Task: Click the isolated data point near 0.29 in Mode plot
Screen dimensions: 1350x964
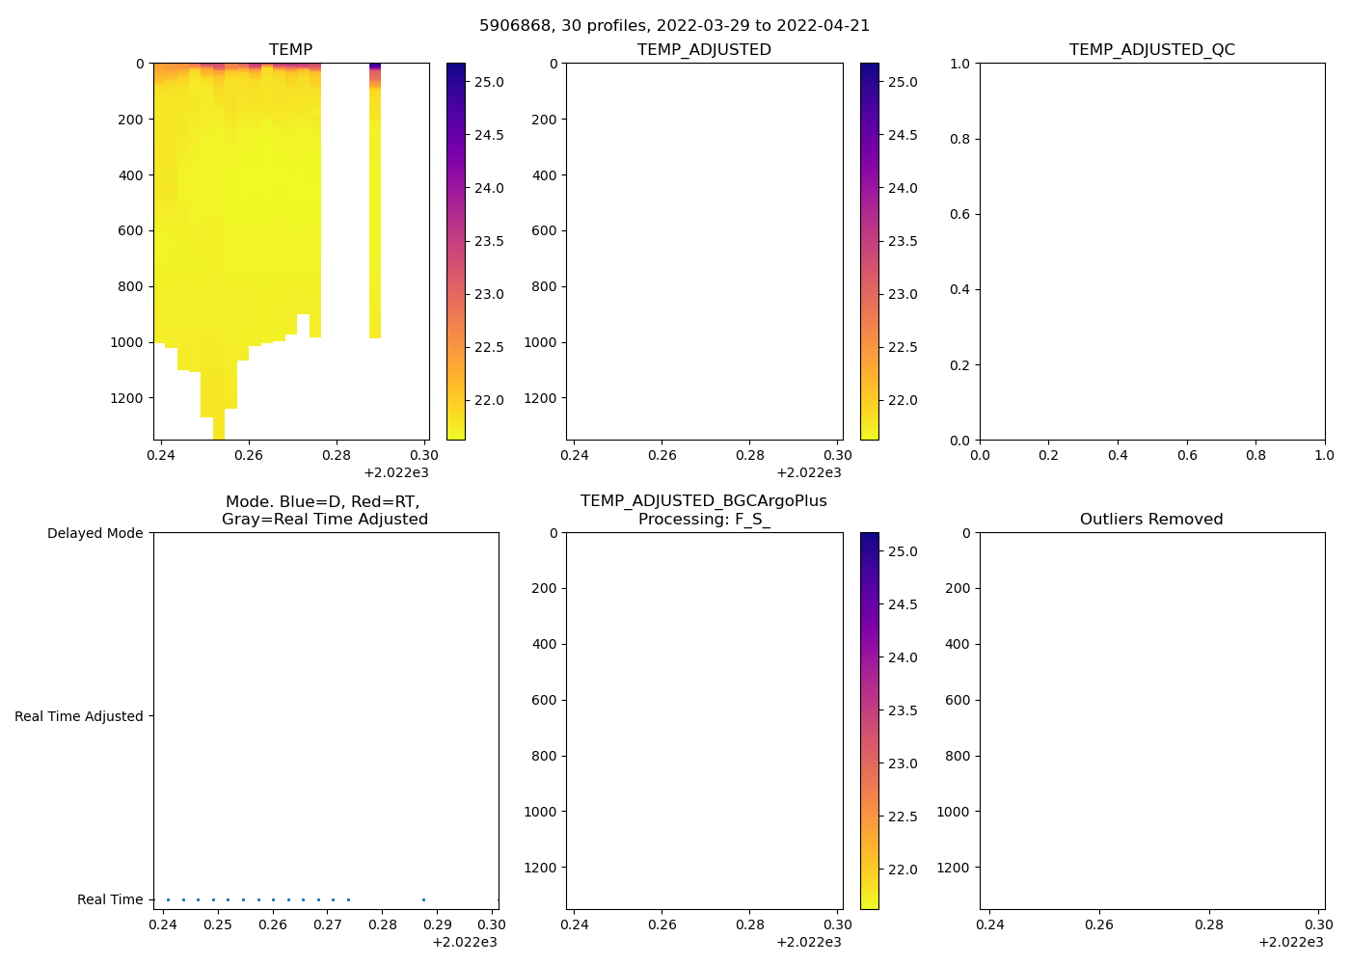Action: pyautogui.click(x=423, y=899)
